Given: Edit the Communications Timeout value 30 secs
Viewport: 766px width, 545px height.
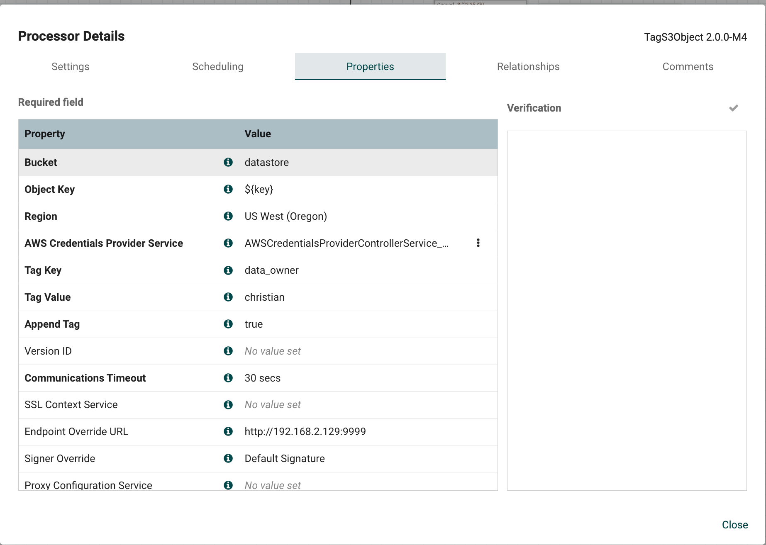Looking at the screenshot, I should pyautogui.click(x=263, y=378).
